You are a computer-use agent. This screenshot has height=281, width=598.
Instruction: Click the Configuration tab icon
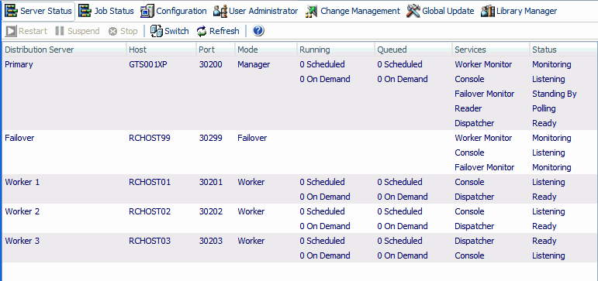tap(147, 11)
